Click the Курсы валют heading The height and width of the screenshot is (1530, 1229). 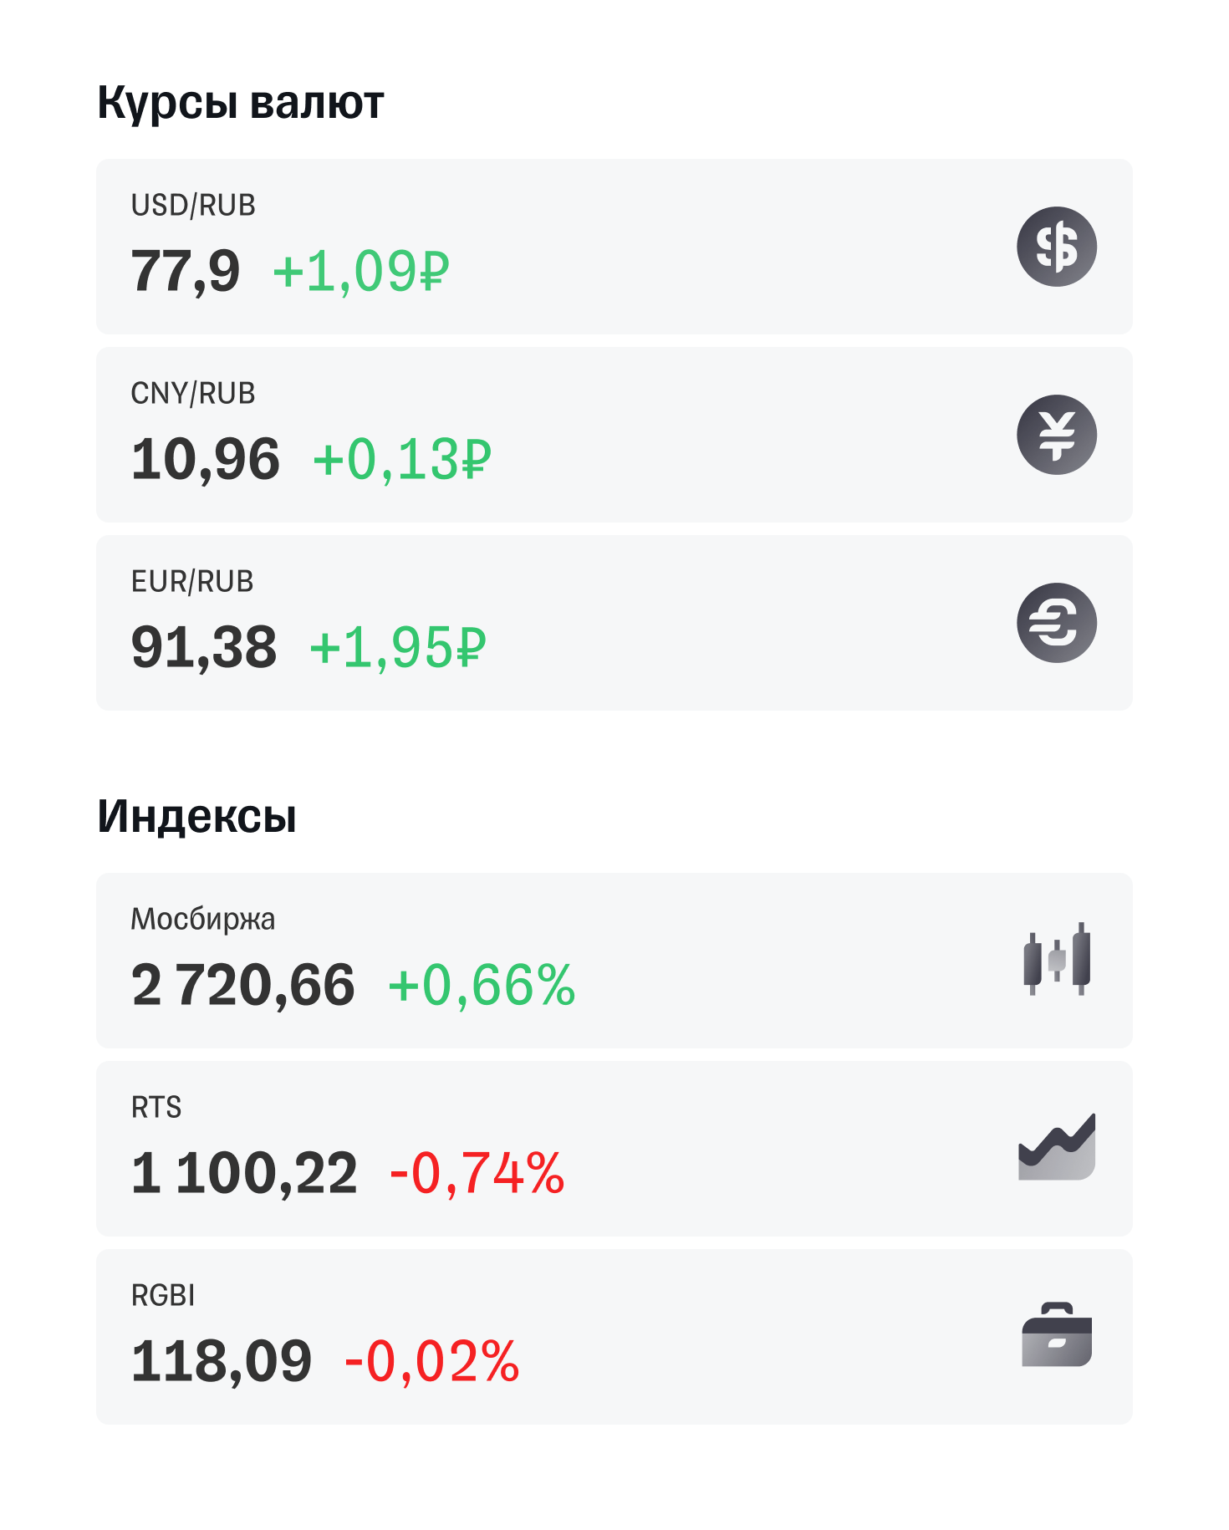241,103
